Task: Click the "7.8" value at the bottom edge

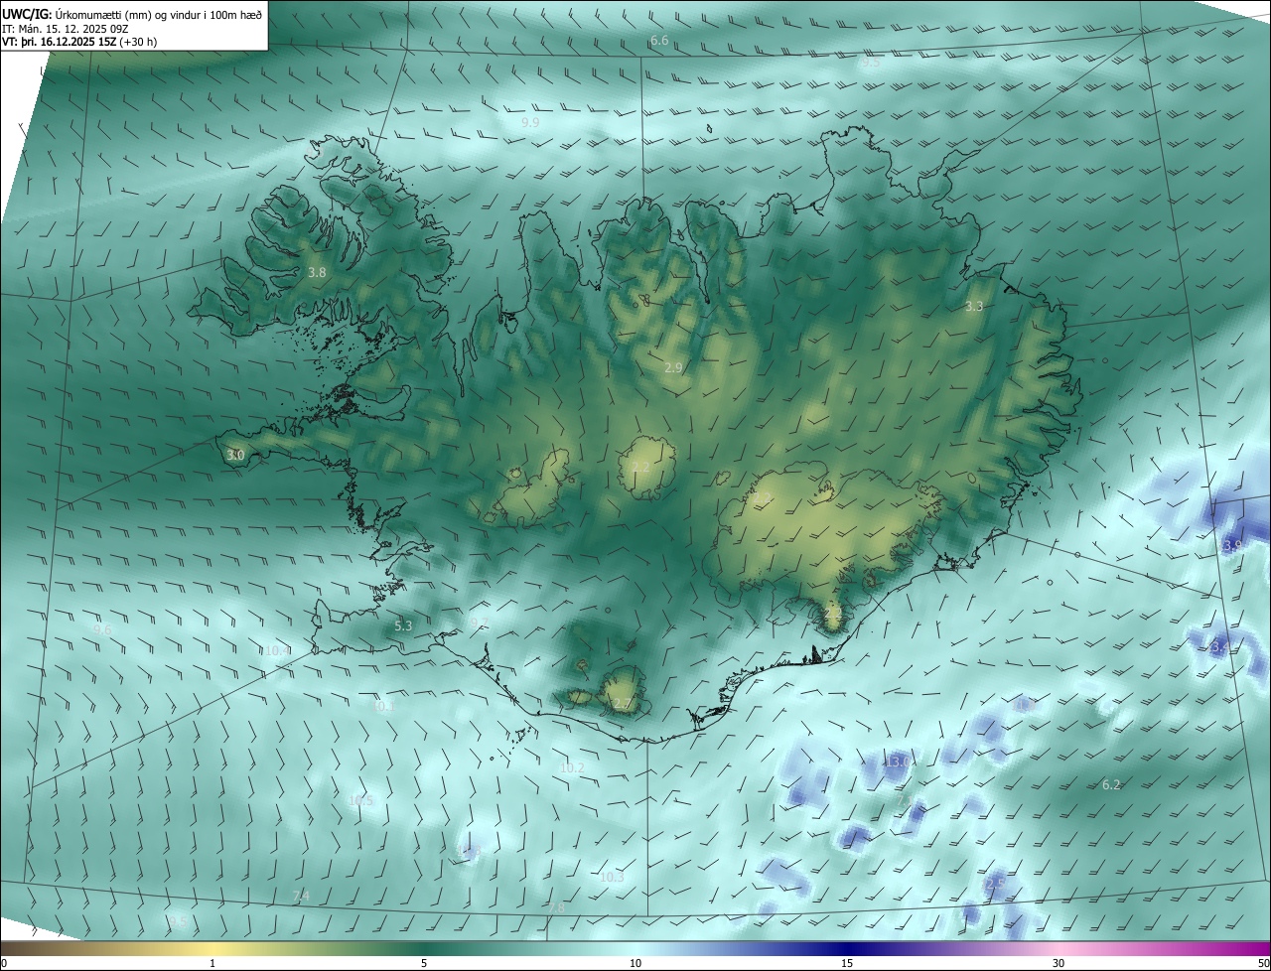Action: [x=556, y=908]
